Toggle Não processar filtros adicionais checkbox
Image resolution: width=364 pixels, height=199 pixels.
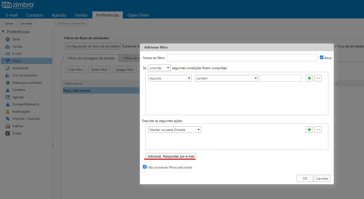(x=145, y=167)
